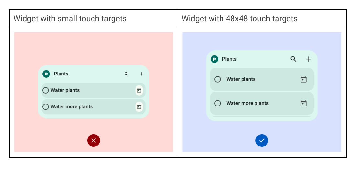Click the plus icon in the small-target widget
This screenshot has width=358, height=171.
(142, 74)
